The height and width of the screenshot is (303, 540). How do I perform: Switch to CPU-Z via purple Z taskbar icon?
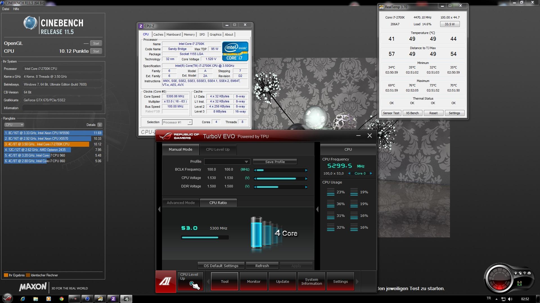click(x=113, y=299)
